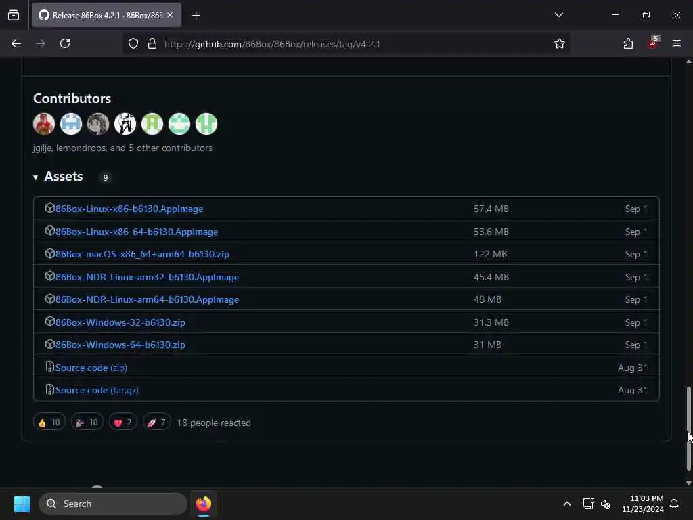693x520 pixels.
Task: Click the site security padlock icon
Action: tap(152, 43)
